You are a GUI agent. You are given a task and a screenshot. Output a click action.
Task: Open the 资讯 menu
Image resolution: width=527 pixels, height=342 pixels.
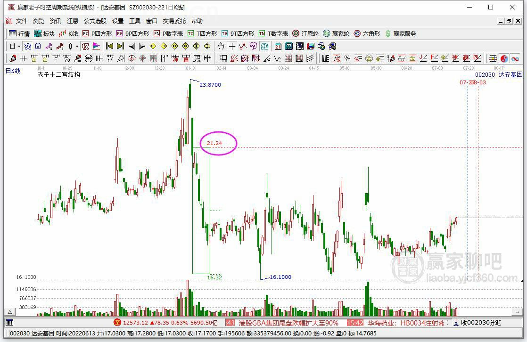pos(56,21)
